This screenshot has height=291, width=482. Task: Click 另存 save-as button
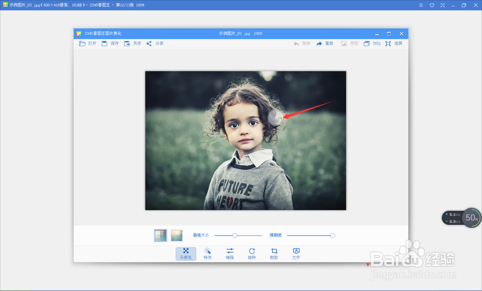pyautogui.click(x=133, y=44)
